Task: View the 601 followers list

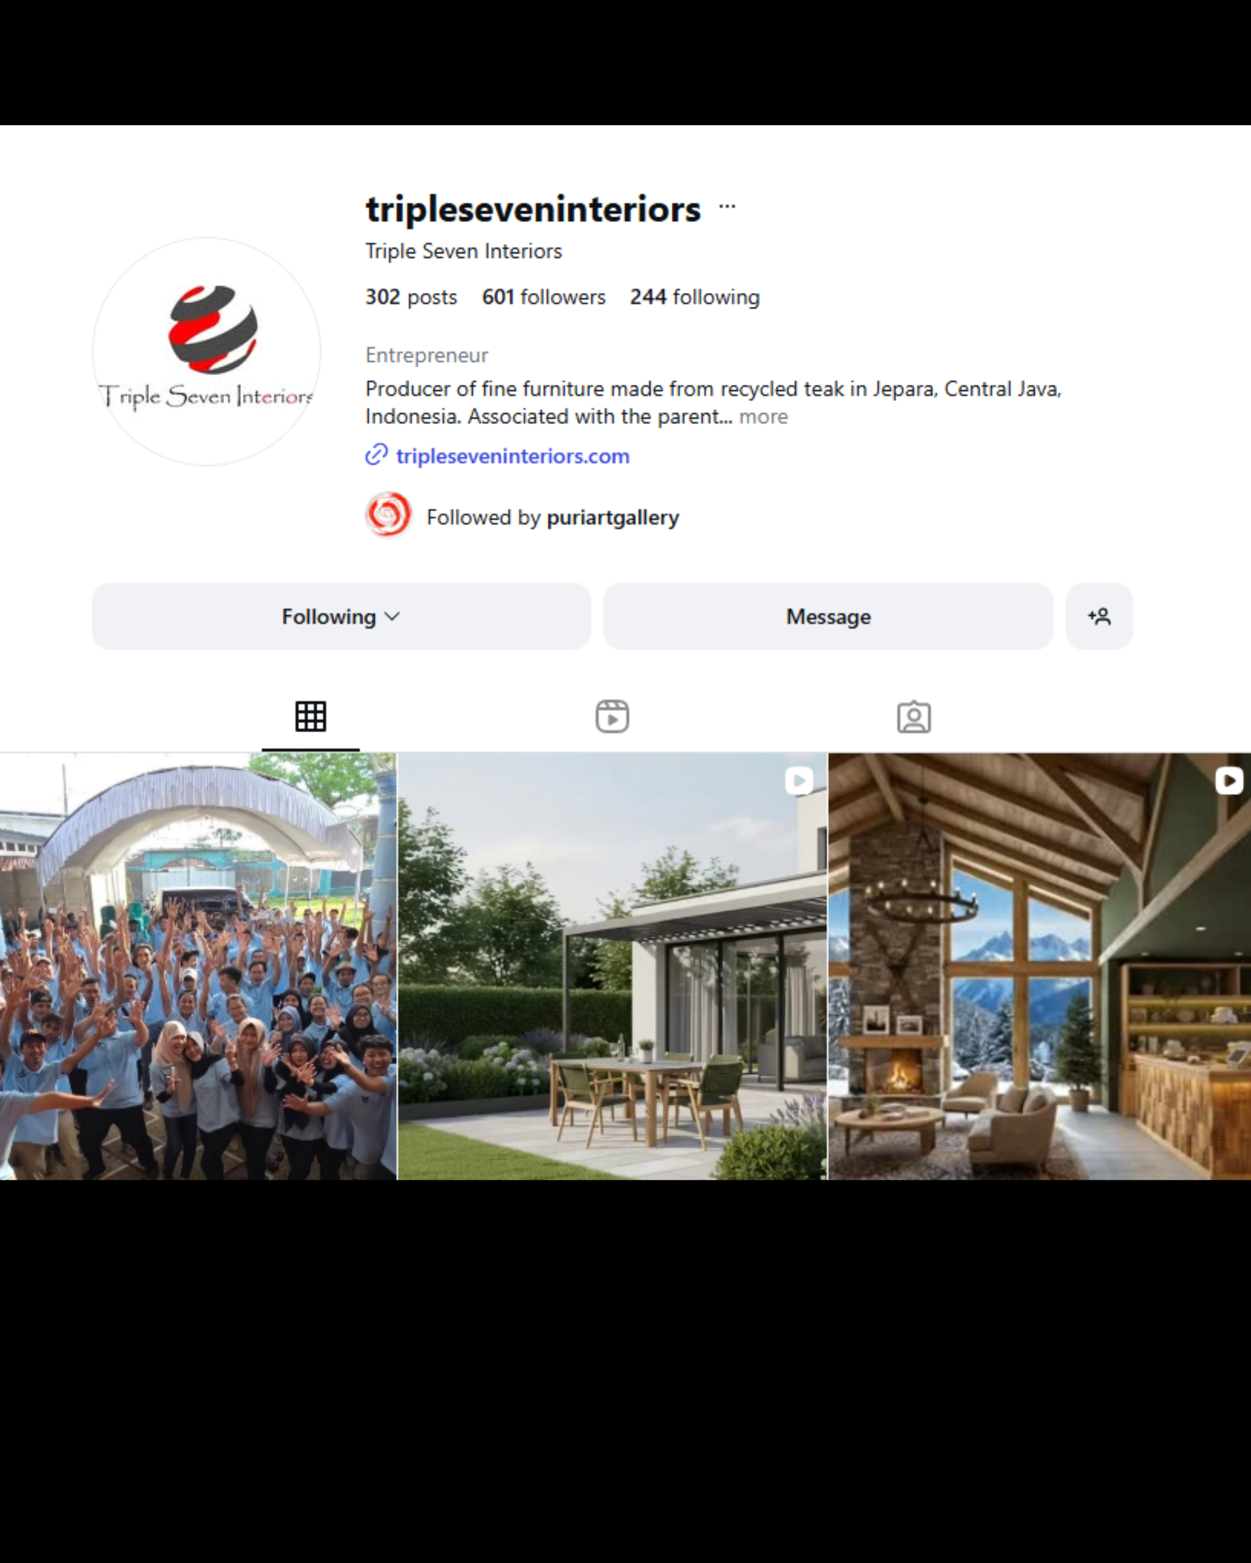Action: point(543,297)
